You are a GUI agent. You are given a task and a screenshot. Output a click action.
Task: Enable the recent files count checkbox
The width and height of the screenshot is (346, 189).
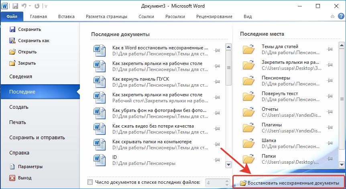(x=90, y=183)
